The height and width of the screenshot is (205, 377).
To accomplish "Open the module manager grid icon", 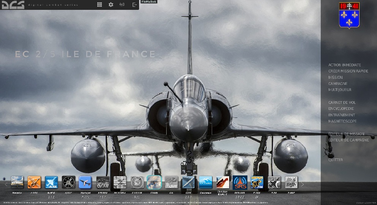I will point(100,5).
